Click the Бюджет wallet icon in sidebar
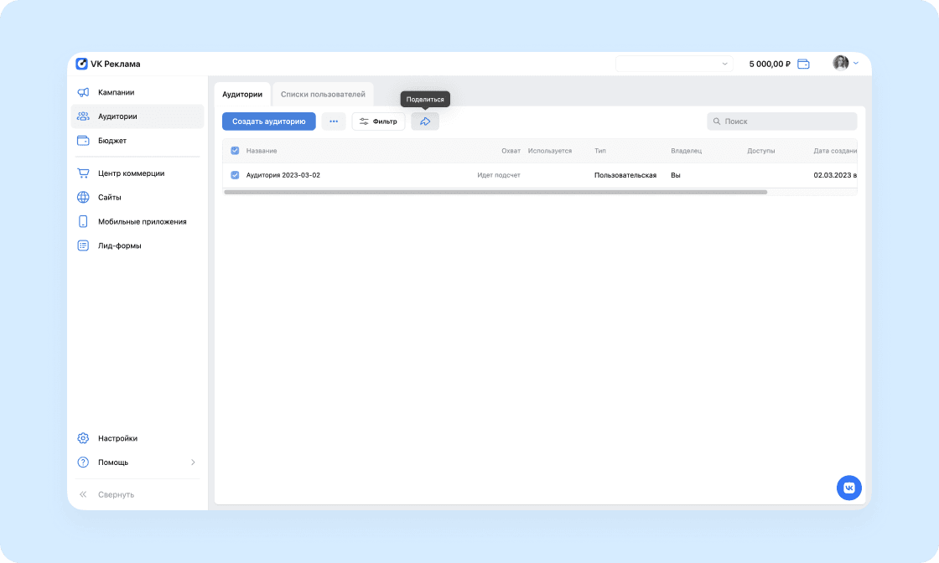This screenshot has width=939, height=563. [x=83, y=141]
